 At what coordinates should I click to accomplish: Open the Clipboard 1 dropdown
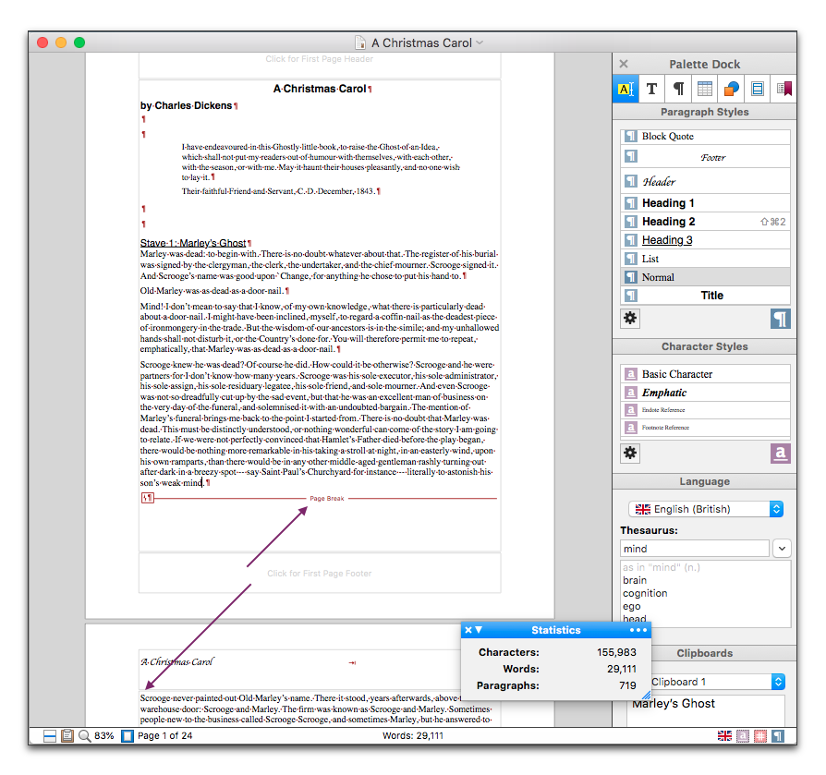[x=718, y=682]
